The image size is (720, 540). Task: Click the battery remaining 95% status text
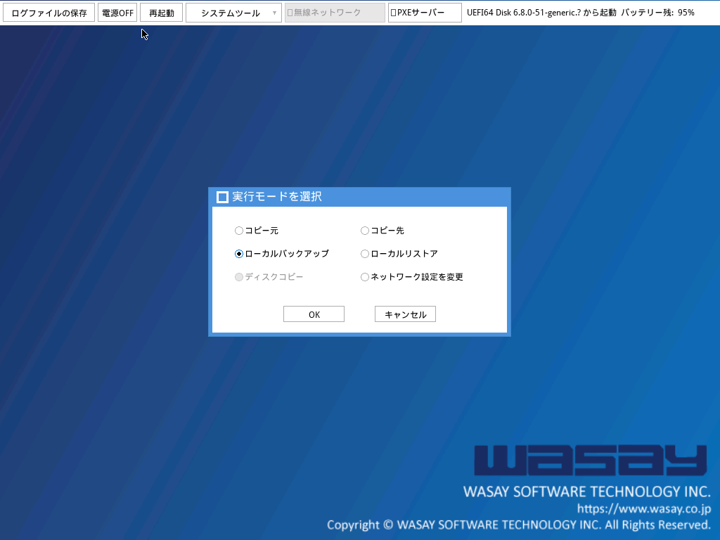pyautogui.click(x=657, y=13)
